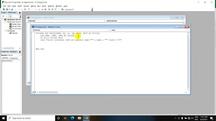Open Properties Window via toolbar icon
This screenshot has width=216, height=121.
pos(52,9)
